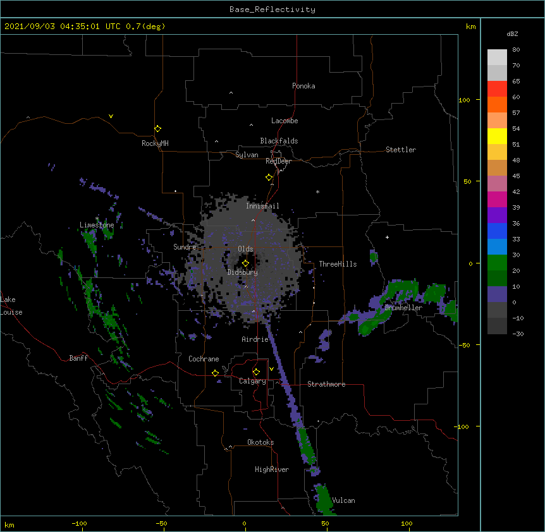Click the yellow diamond marker above RockyMH
Image resolution: width=545 pixels, height=532 pixels.
point(157,129)
